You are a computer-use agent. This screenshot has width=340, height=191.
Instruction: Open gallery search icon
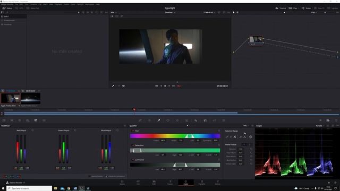(x=97, y=12)
